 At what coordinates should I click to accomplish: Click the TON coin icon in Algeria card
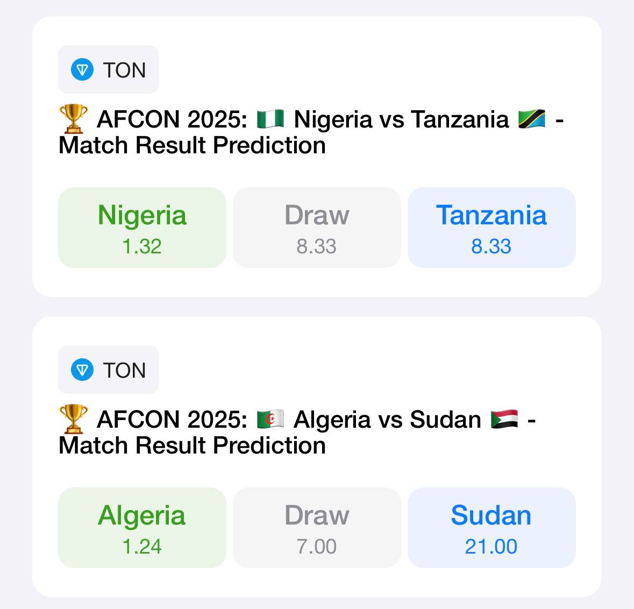[82, 370]
